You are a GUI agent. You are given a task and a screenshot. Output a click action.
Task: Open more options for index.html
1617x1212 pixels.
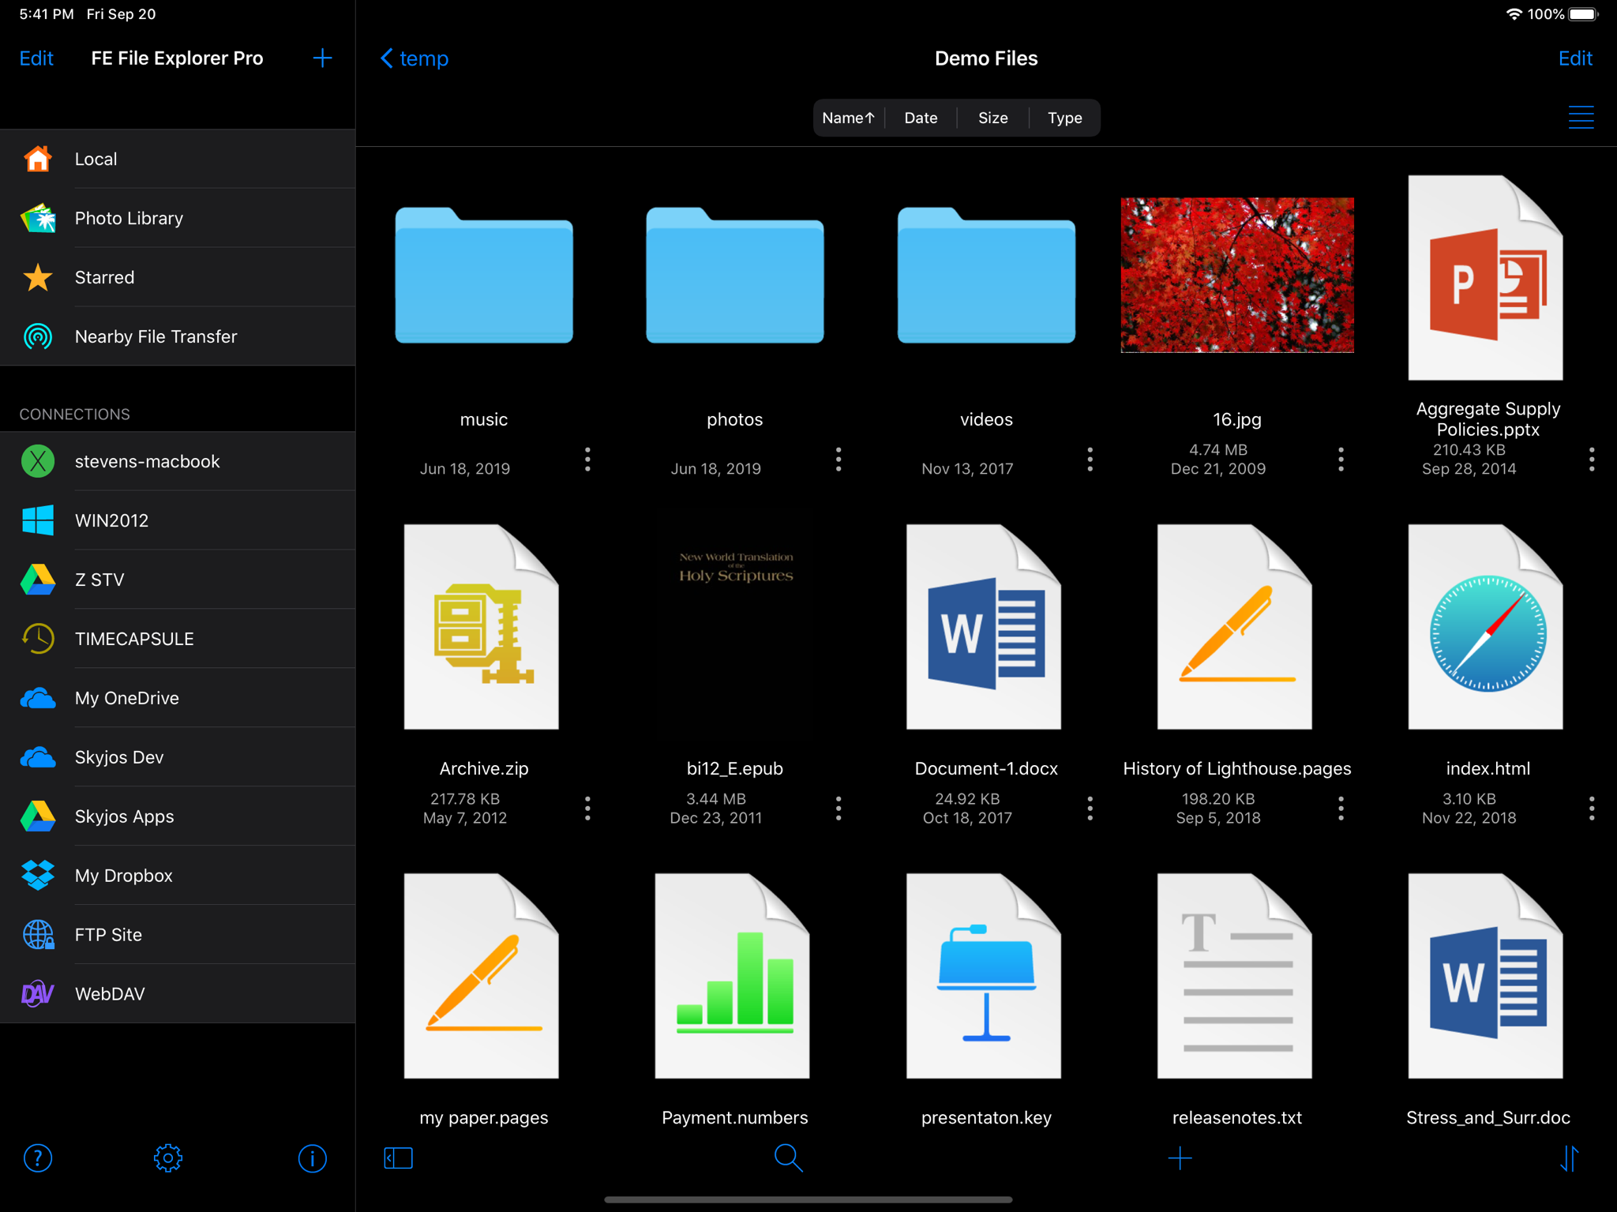tap(1592, 809)
